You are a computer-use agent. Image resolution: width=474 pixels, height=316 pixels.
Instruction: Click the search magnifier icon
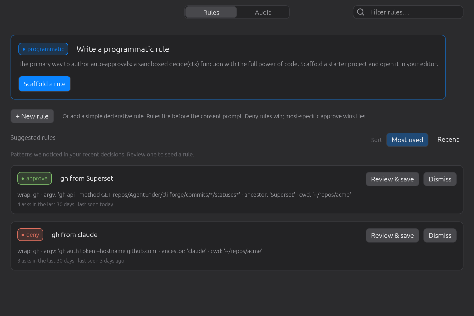(361, 12)
